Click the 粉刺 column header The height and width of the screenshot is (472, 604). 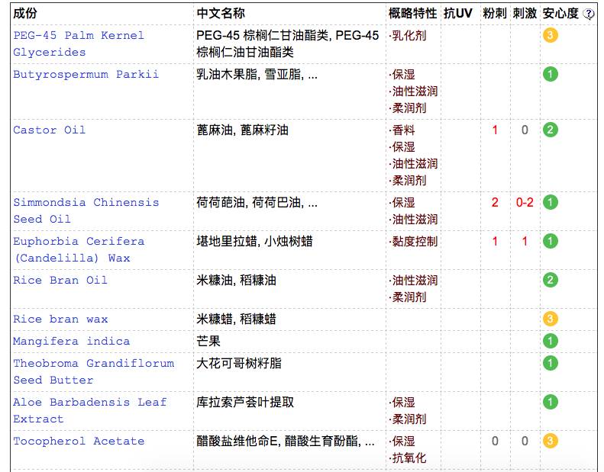[495, 14]
